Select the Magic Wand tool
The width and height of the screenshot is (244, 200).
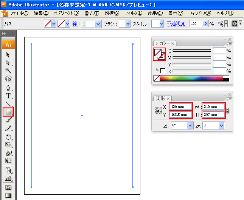pyautogui.click(x=8, y=71)
